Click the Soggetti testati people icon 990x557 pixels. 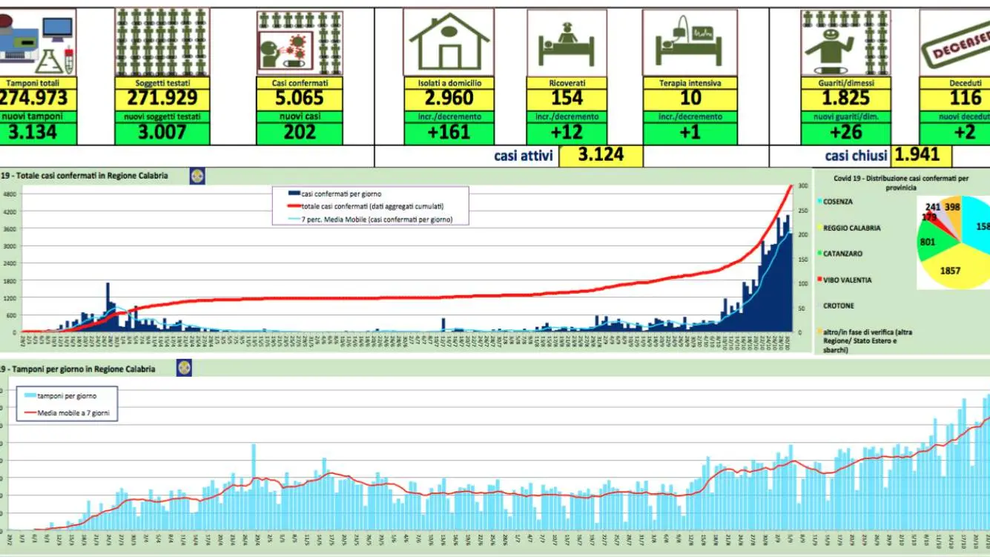[162, 42]
